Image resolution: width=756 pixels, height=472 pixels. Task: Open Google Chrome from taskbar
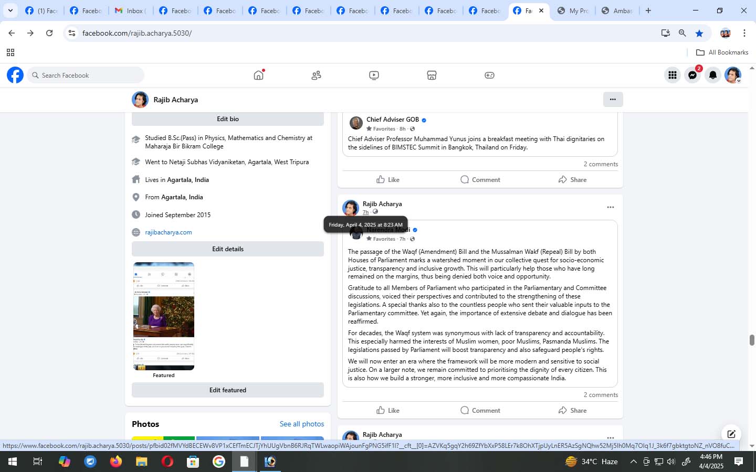pyautogui.click(x=219, y=462)
